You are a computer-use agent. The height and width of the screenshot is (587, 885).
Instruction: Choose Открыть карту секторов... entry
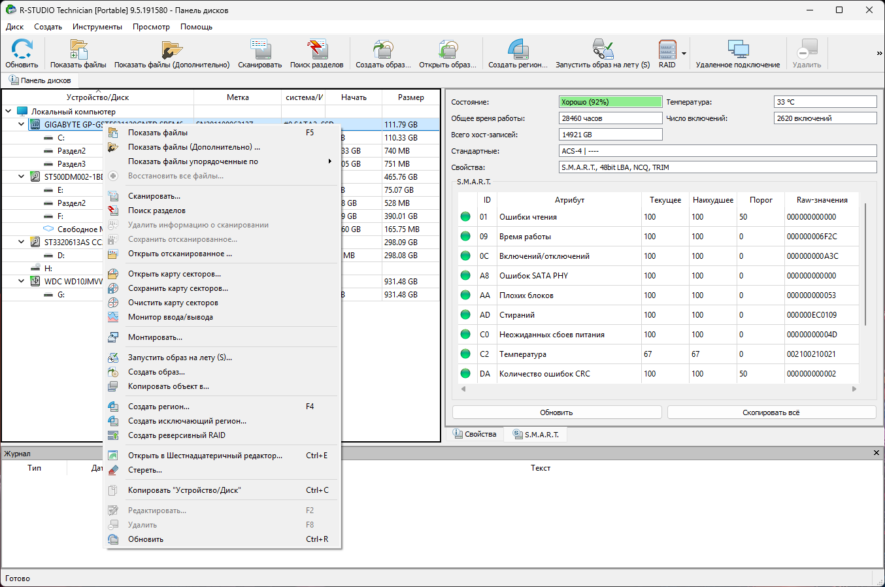click(222, 274)
